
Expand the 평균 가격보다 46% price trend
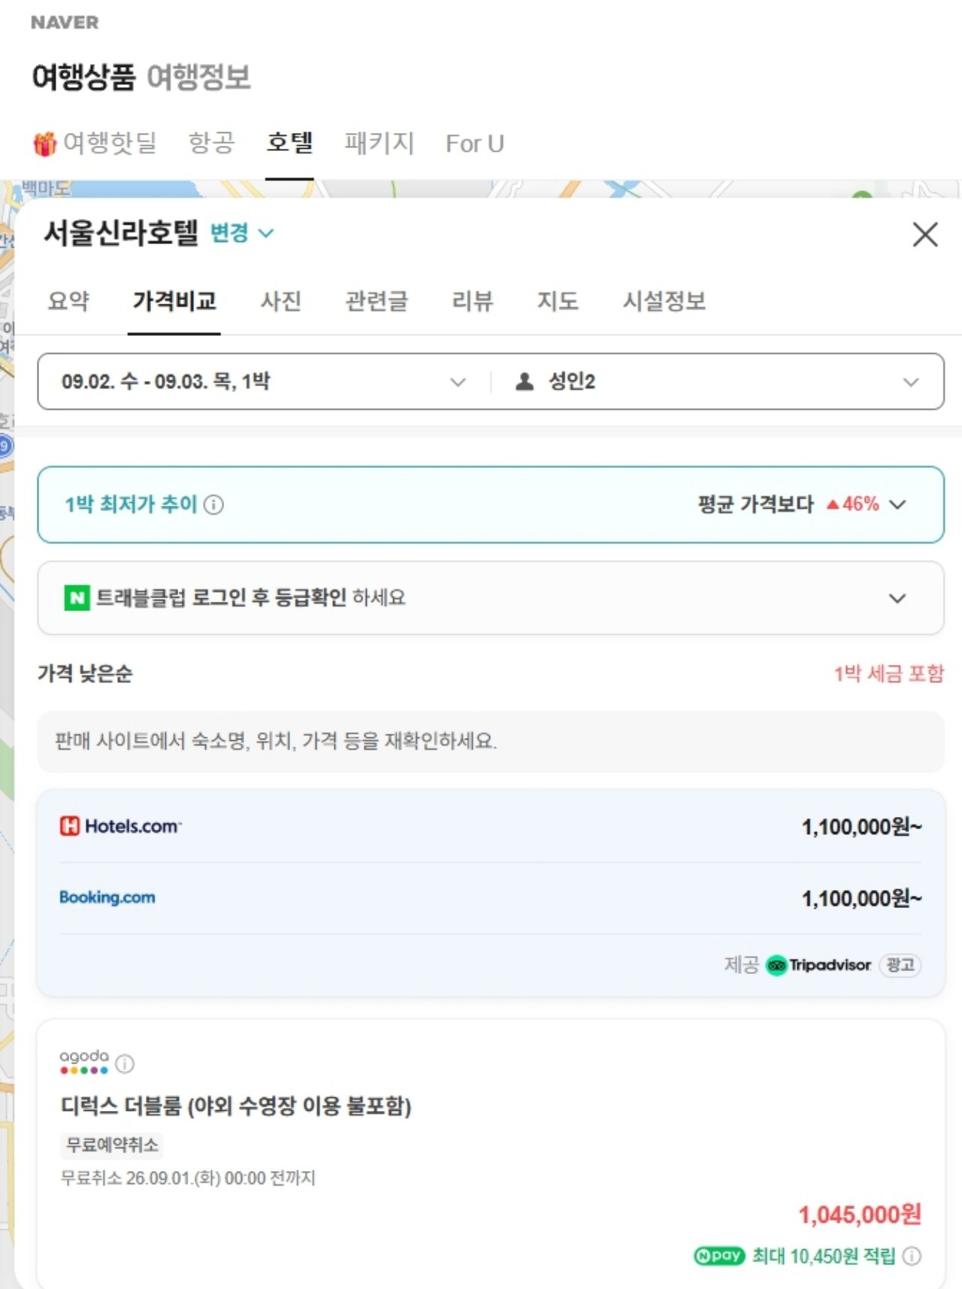point(802,504)
